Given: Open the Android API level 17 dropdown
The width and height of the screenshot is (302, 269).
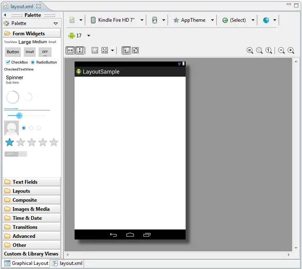Looking at the screenshot, I should (x=79, y=36).
